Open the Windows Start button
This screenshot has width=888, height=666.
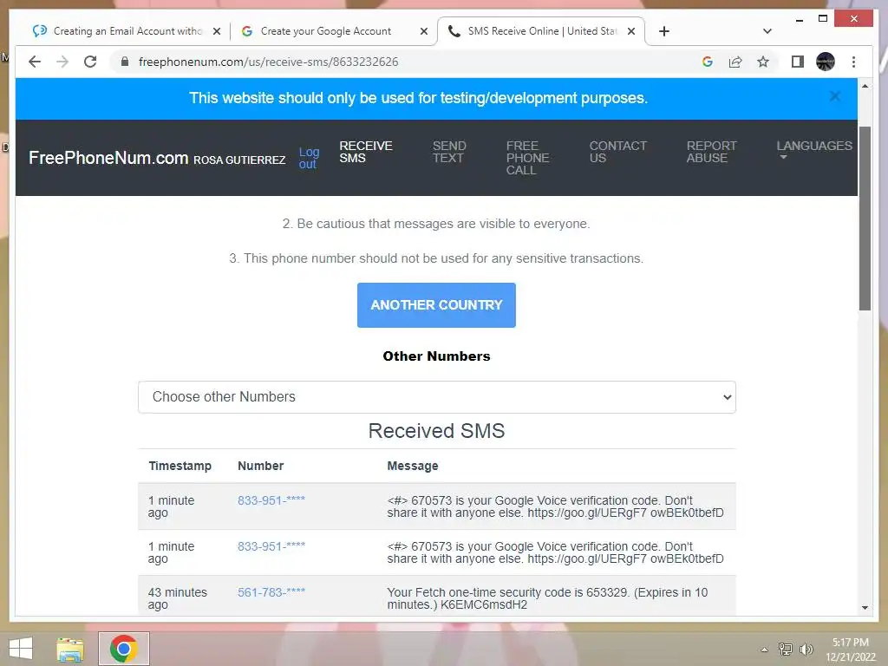(21, 649)
